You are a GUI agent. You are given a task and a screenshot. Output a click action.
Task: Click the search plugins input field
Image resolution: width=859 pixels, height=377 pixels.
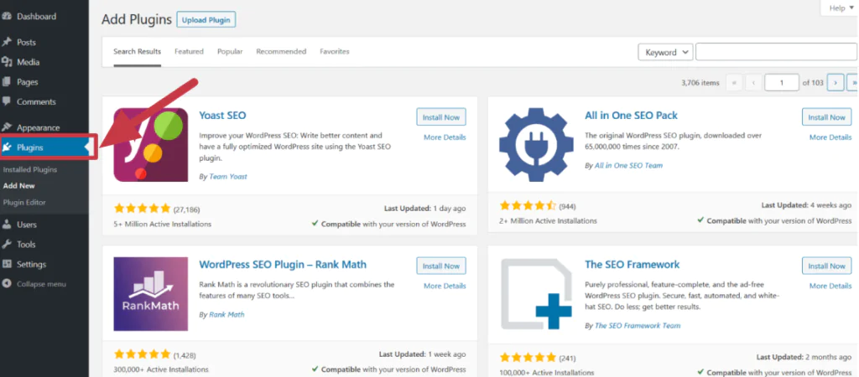[776, 52]
